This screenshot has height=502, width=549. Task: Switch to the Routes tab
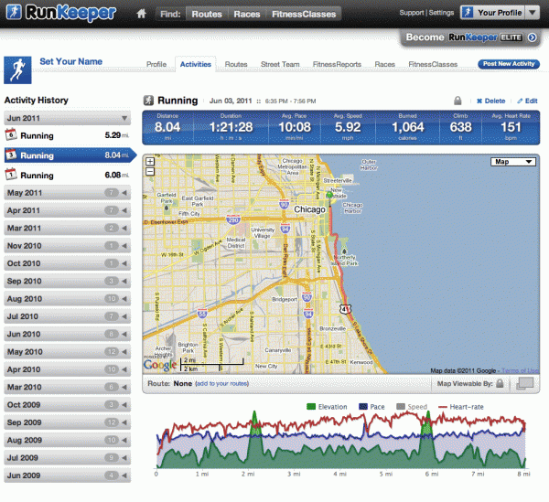click(236, 64)
